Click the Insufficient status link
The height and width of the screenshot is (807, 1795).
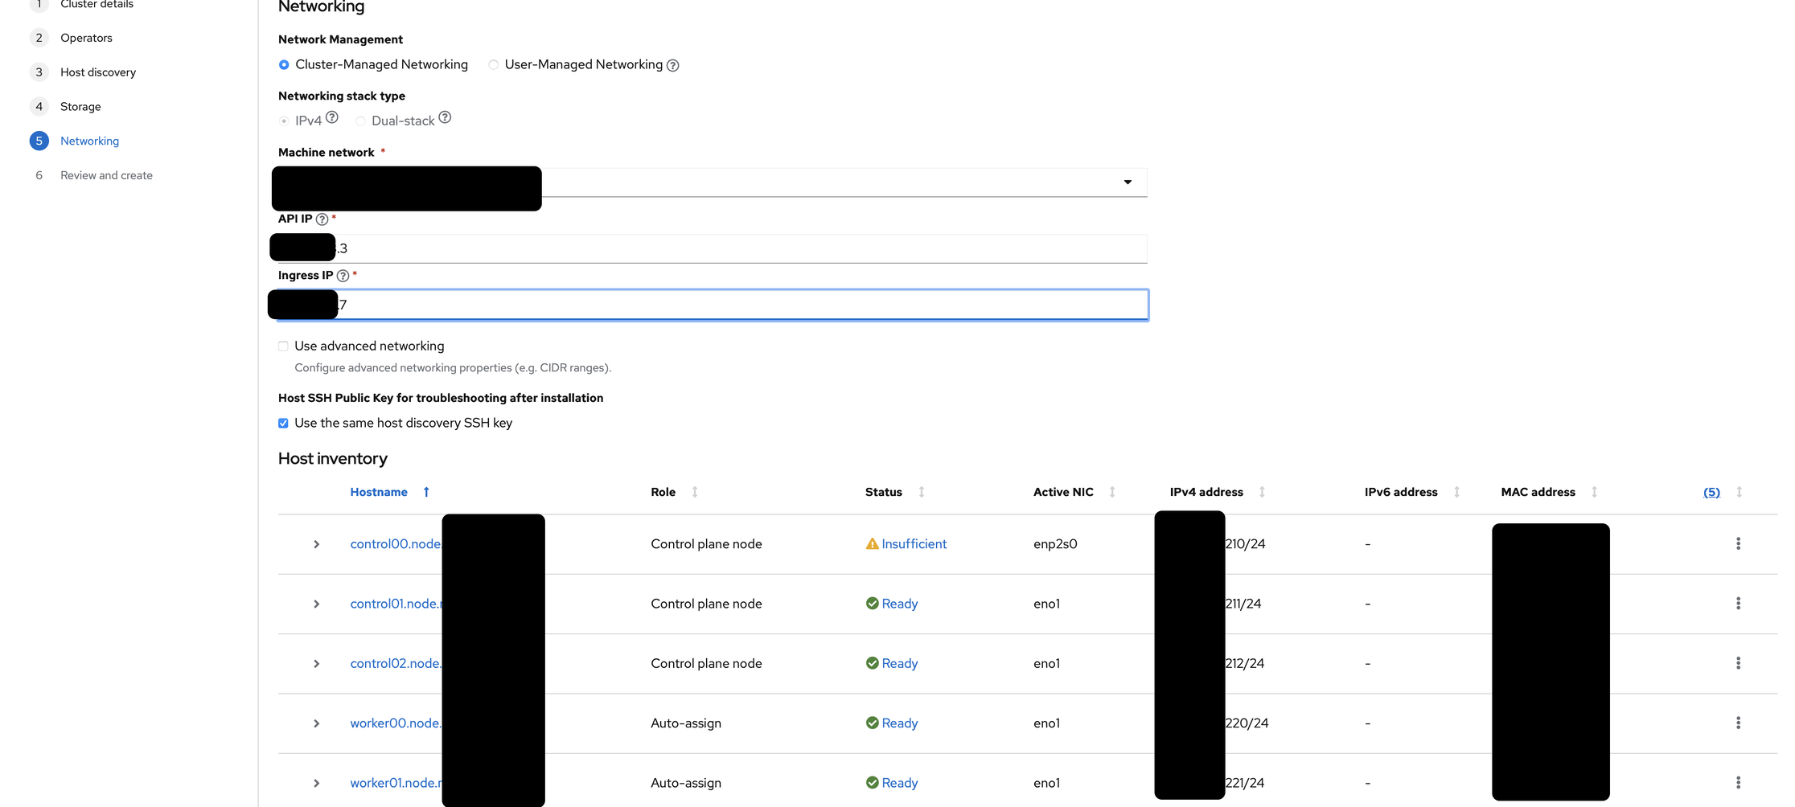point(914,544)
